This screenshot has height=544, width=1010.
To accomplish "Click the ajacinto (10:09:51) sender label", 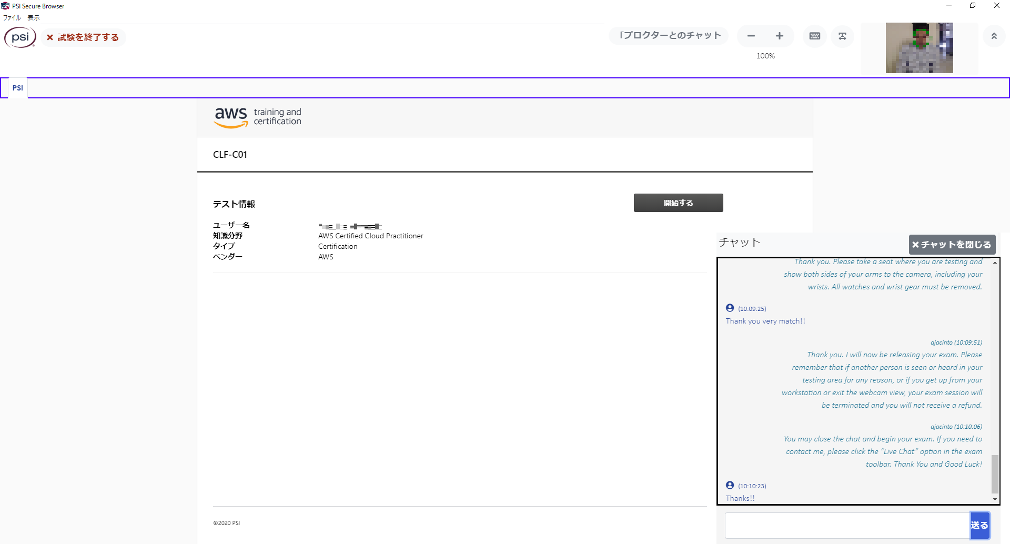I will [x=956, y=342].
